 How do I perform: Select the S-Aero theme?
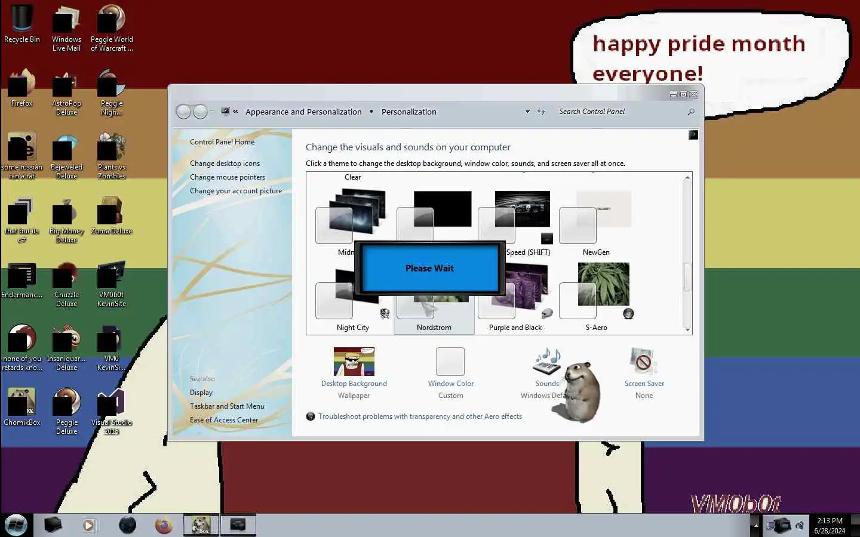[596, 297]
